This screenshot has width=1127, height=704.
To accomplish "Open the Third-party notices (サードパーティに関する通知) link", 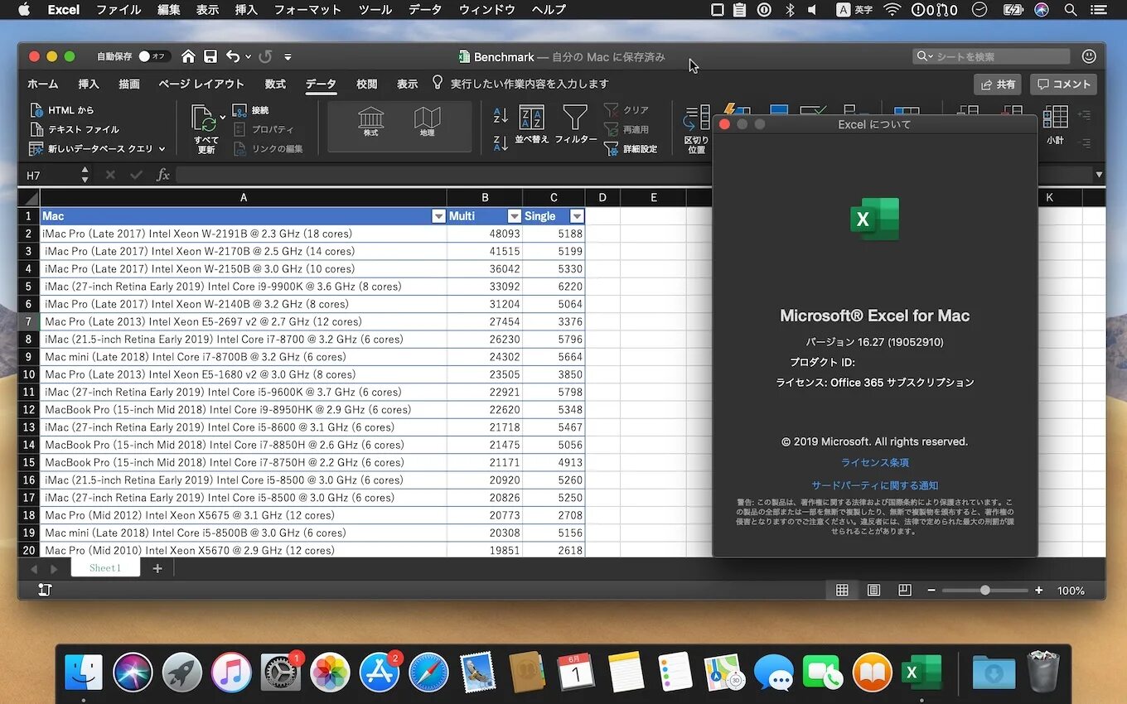I will 875,485.
